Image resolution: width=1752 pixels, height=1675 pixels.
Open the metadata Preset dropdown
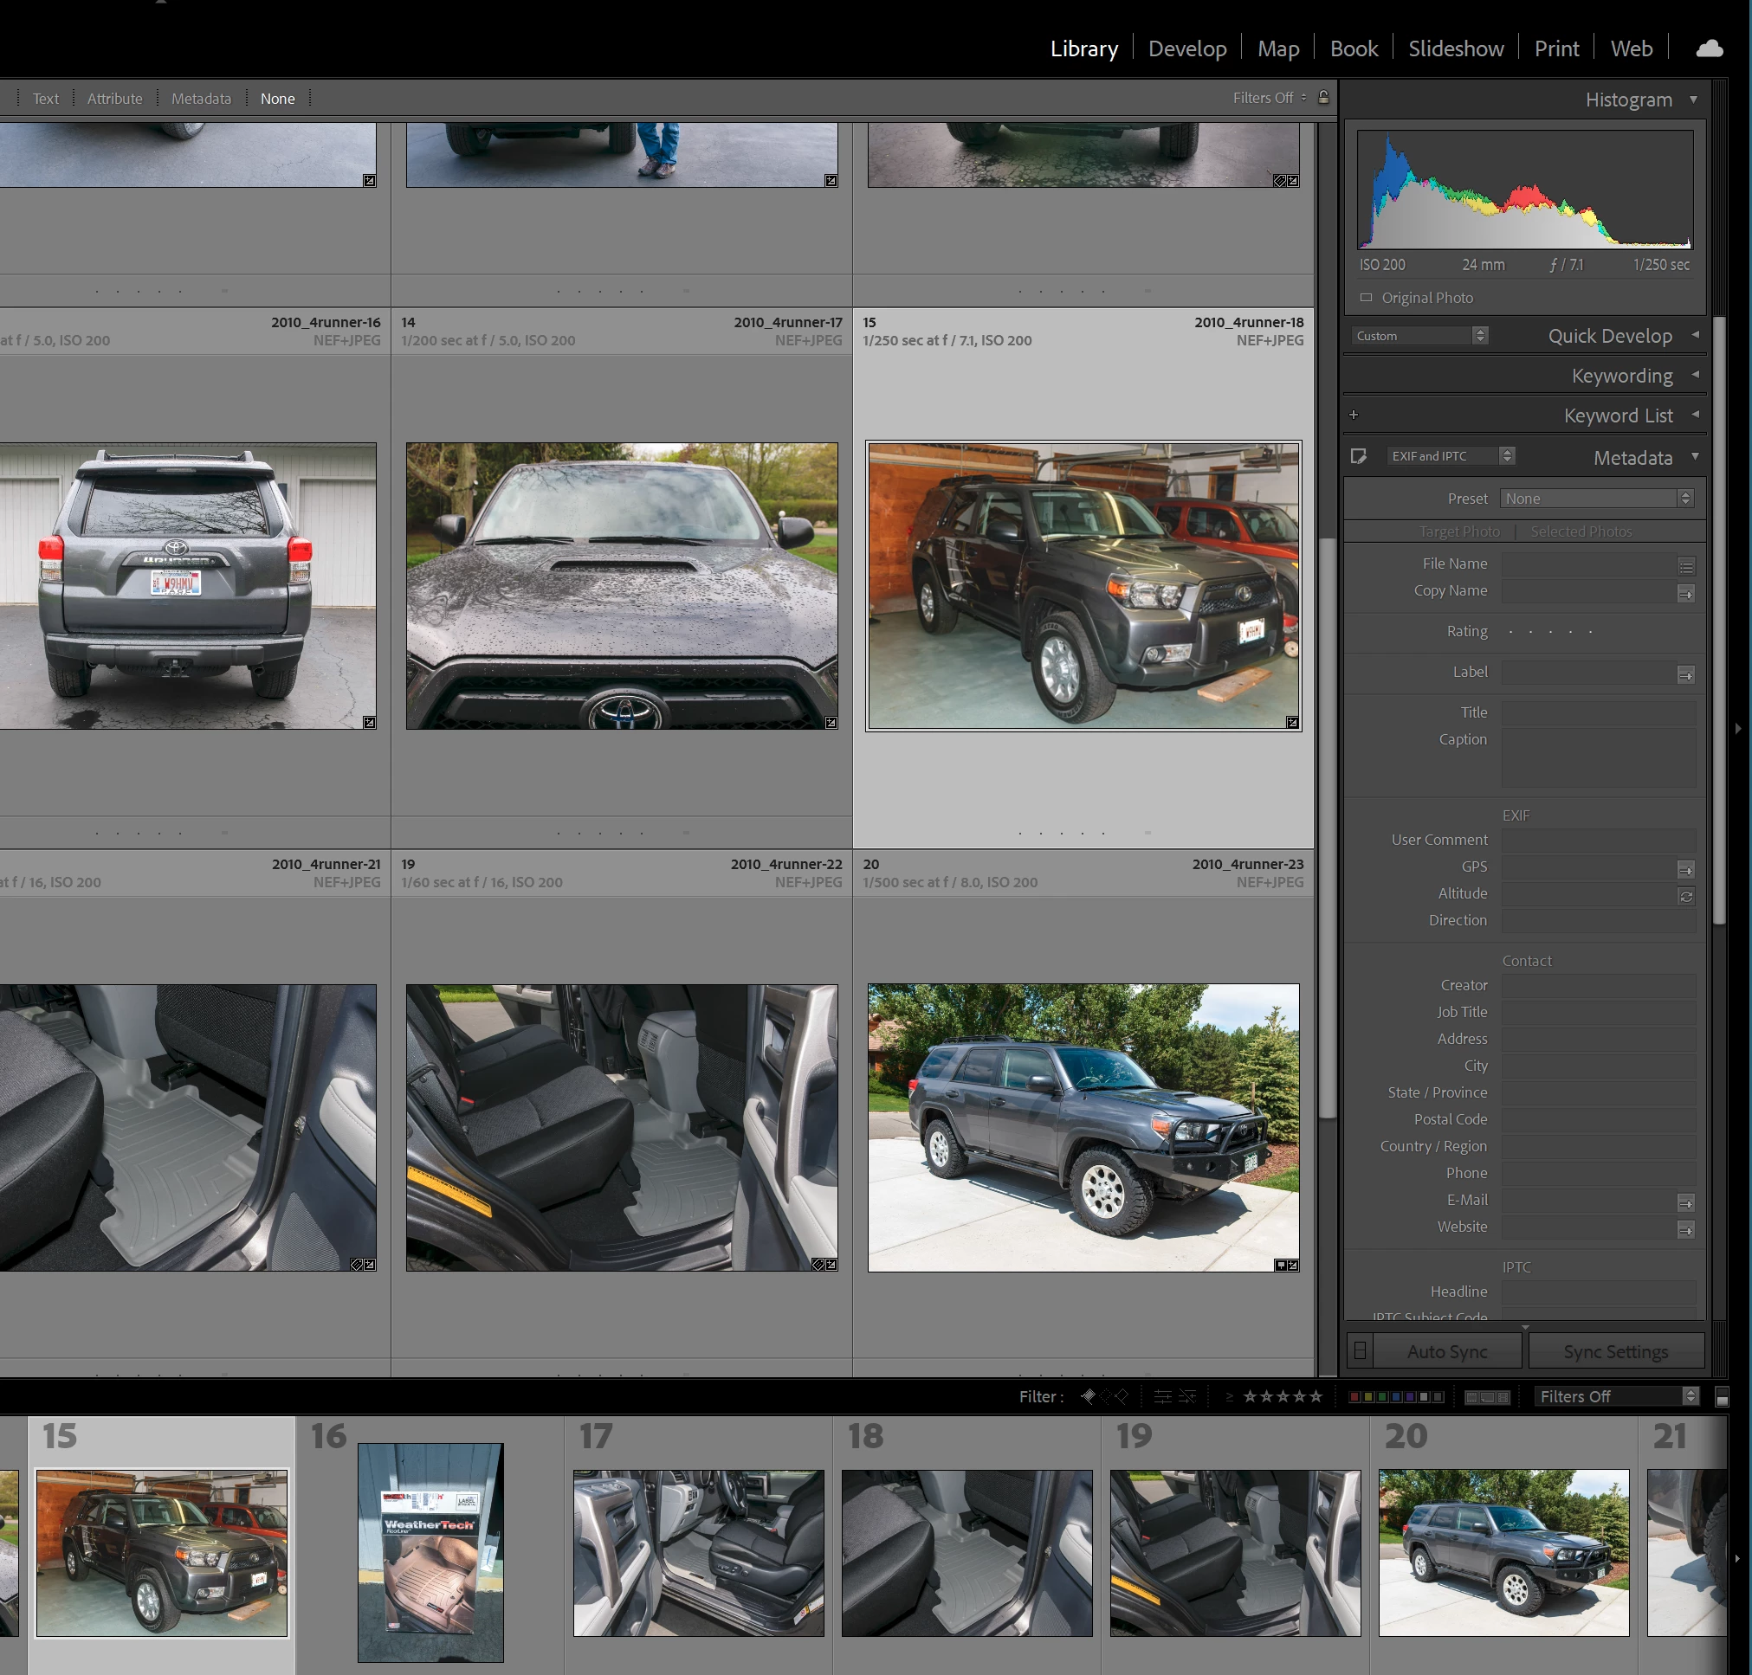tap(1596, 499)
